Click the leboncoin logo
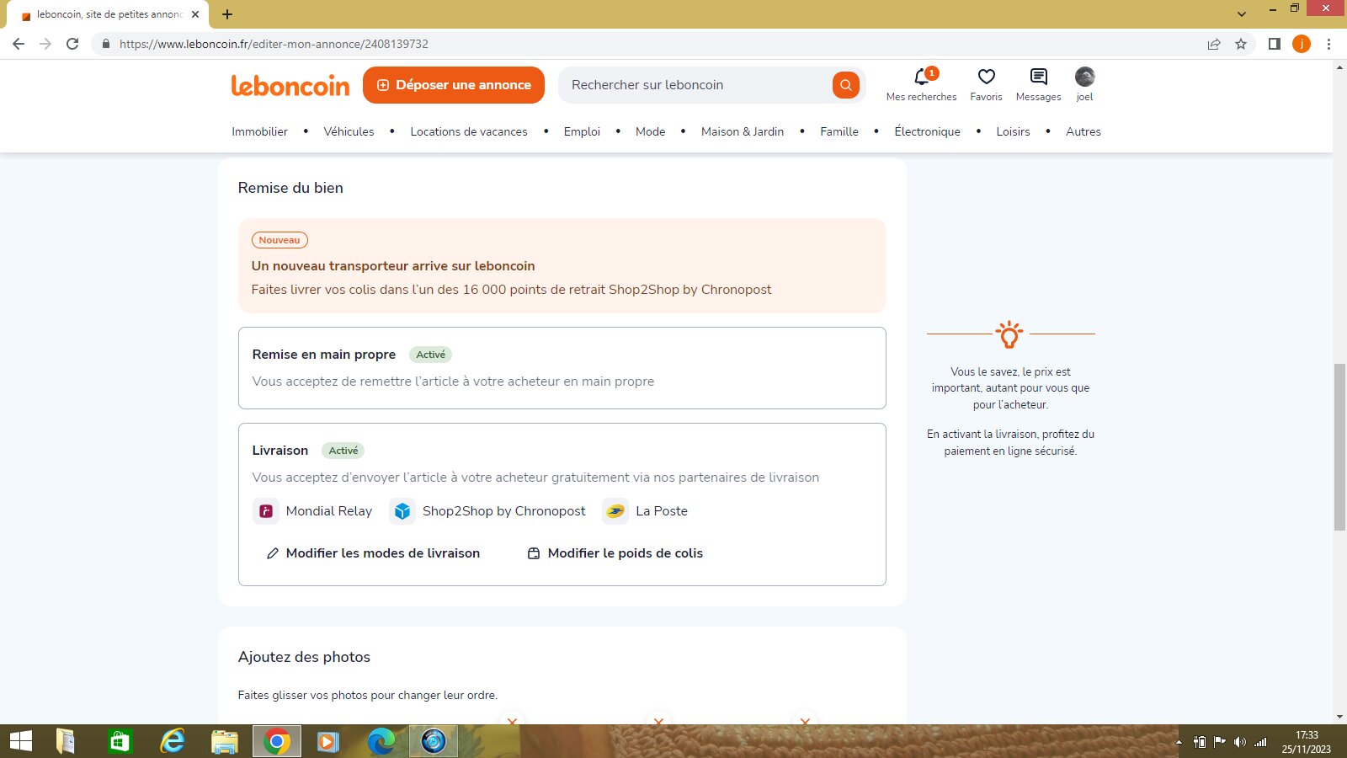 pos(290,85)
